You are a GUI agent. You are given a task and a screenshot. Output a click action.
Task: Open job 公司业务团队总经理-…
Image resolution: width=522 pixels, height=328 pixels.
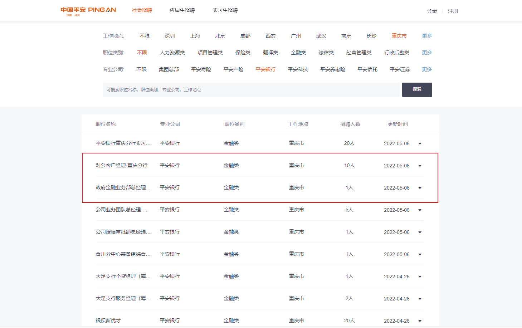pyautogui.click(x=121, y=210)
